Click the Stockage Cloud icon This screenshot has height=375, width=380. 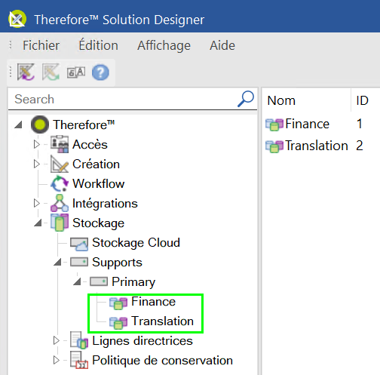point(79,244)
